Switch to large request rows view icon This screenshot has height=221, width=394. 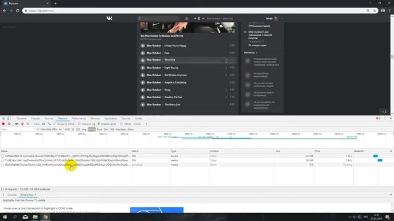point(44,124)
